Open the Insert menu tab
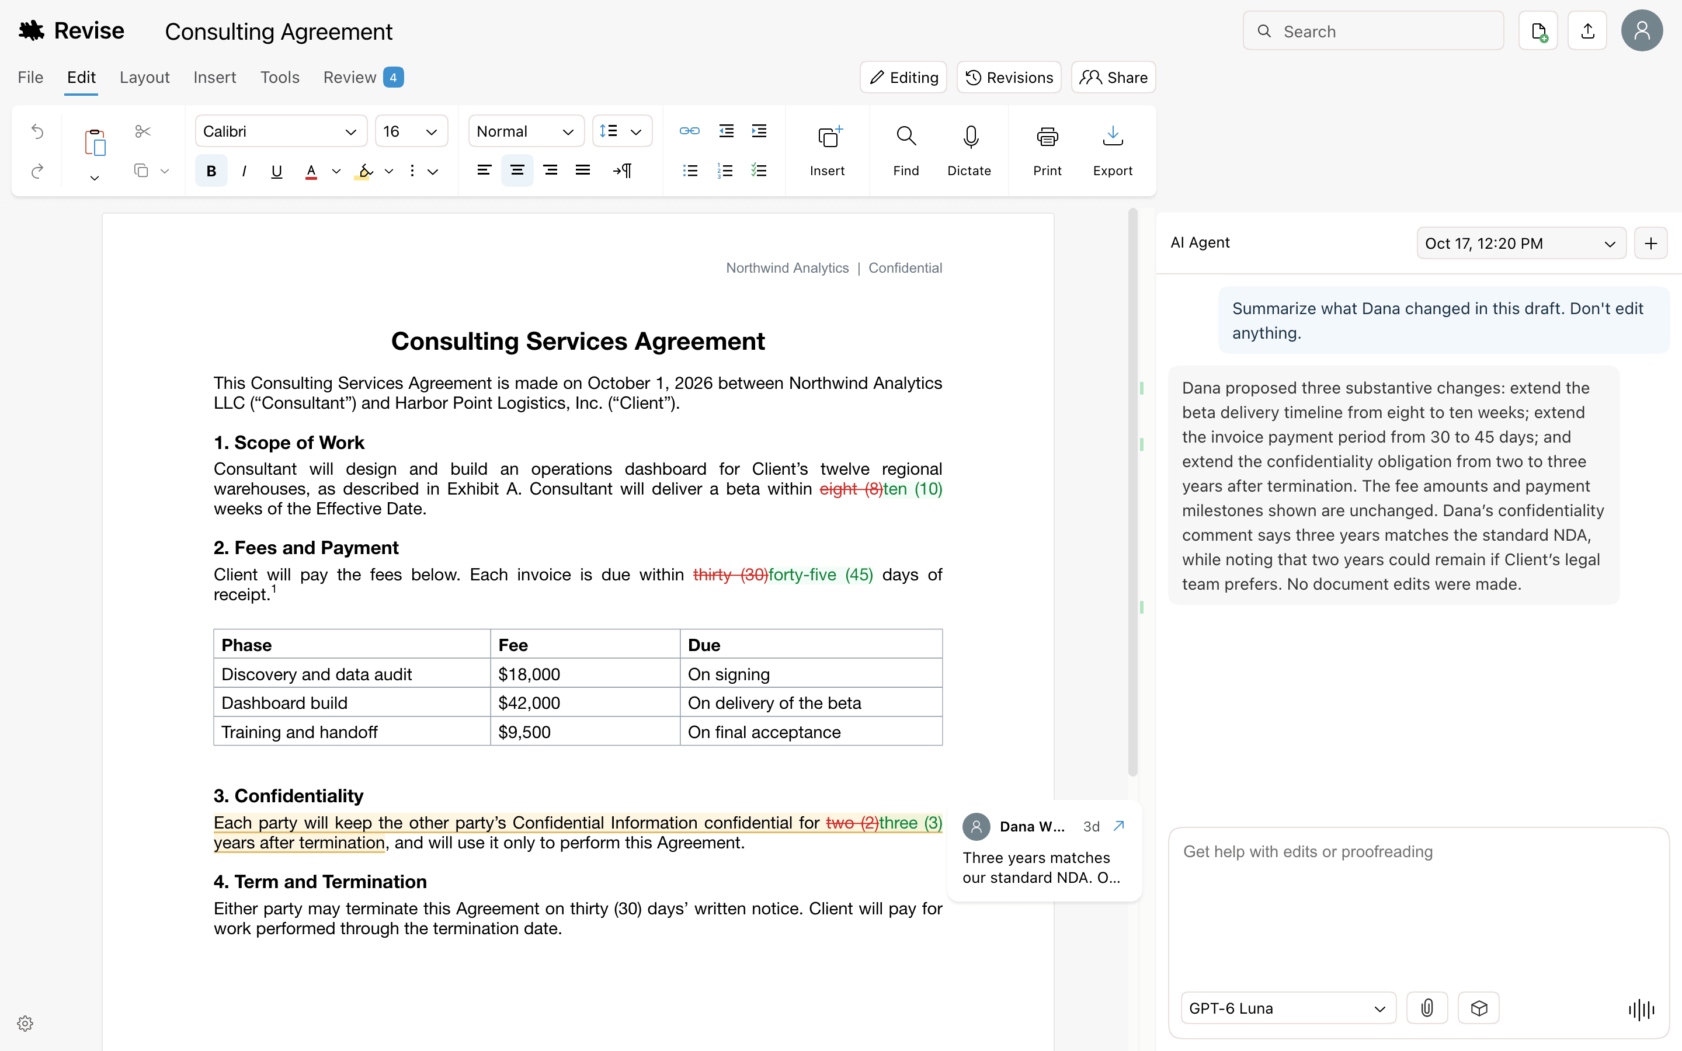Image resolution: width=1682 pixels, height=1051 pixels. point(215,77)
